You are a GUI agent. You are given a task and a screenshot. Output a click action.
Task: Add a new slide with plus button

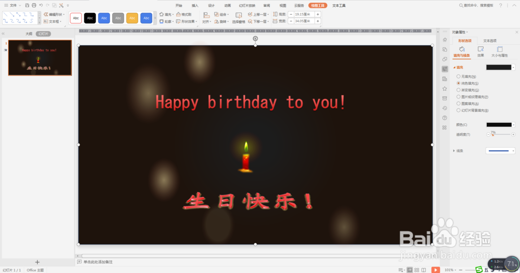click(37, 262)
